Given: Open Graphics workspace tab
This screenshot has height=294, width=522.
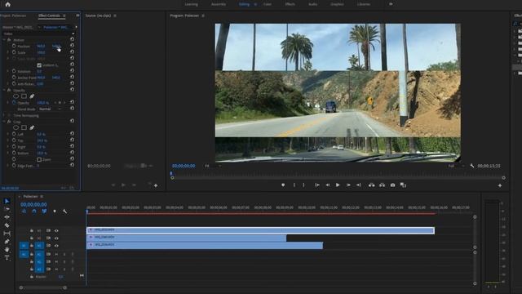Looking at the screenshot, I should 337,4.
